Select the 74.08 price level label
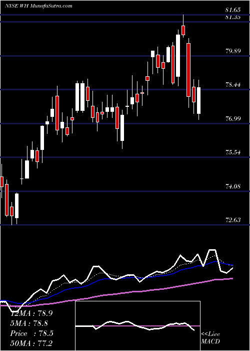The image size is (250, 351). pos(233,186)
